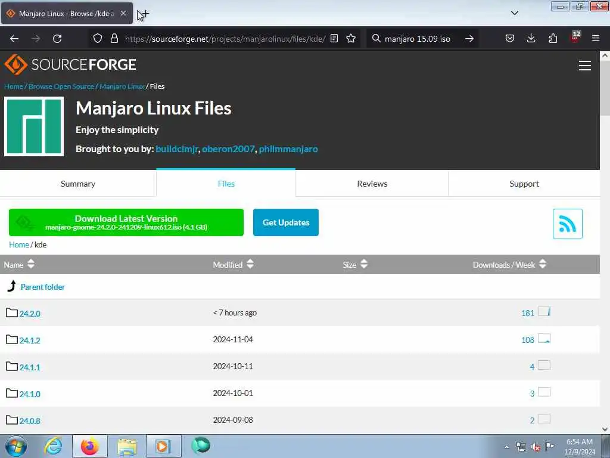Open the uBlock extension badge showing 12
Image resolution: width=610 pixels, height=458 pixels.
pos(575,38)
